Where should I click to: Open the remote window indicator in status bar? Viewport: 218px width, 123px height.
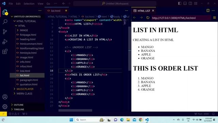point(3,114)
